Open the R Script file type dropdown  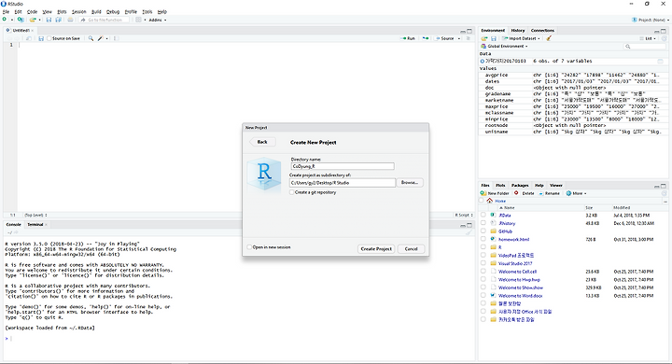(464, 215)
